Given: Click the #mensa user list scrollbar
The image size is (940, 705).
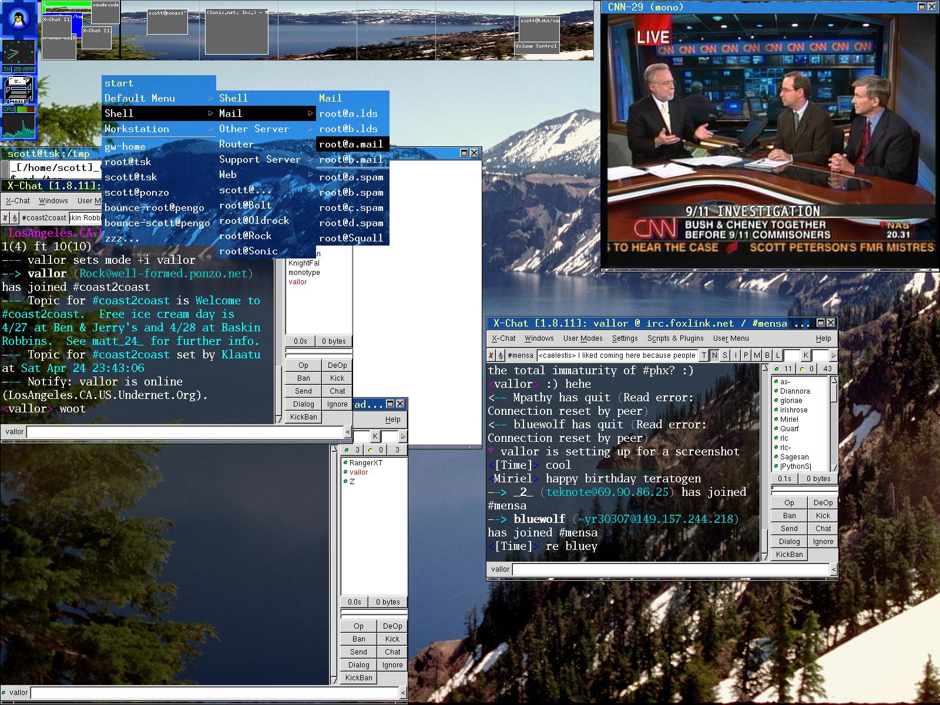Looking at the screenshot, I should (834, 423).
